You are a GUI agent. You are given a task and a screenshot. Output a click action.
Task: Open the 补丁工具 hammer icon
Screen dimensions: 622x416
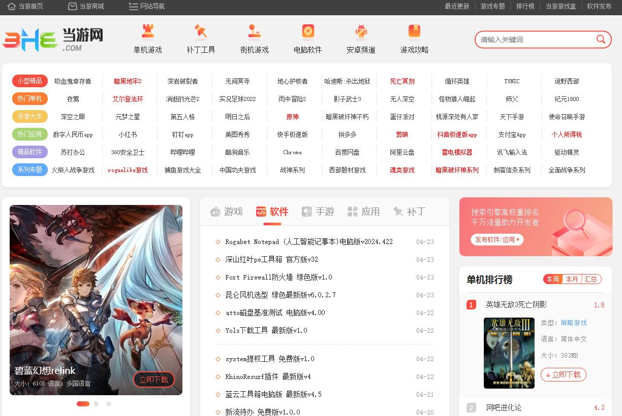tap(201, 31)
